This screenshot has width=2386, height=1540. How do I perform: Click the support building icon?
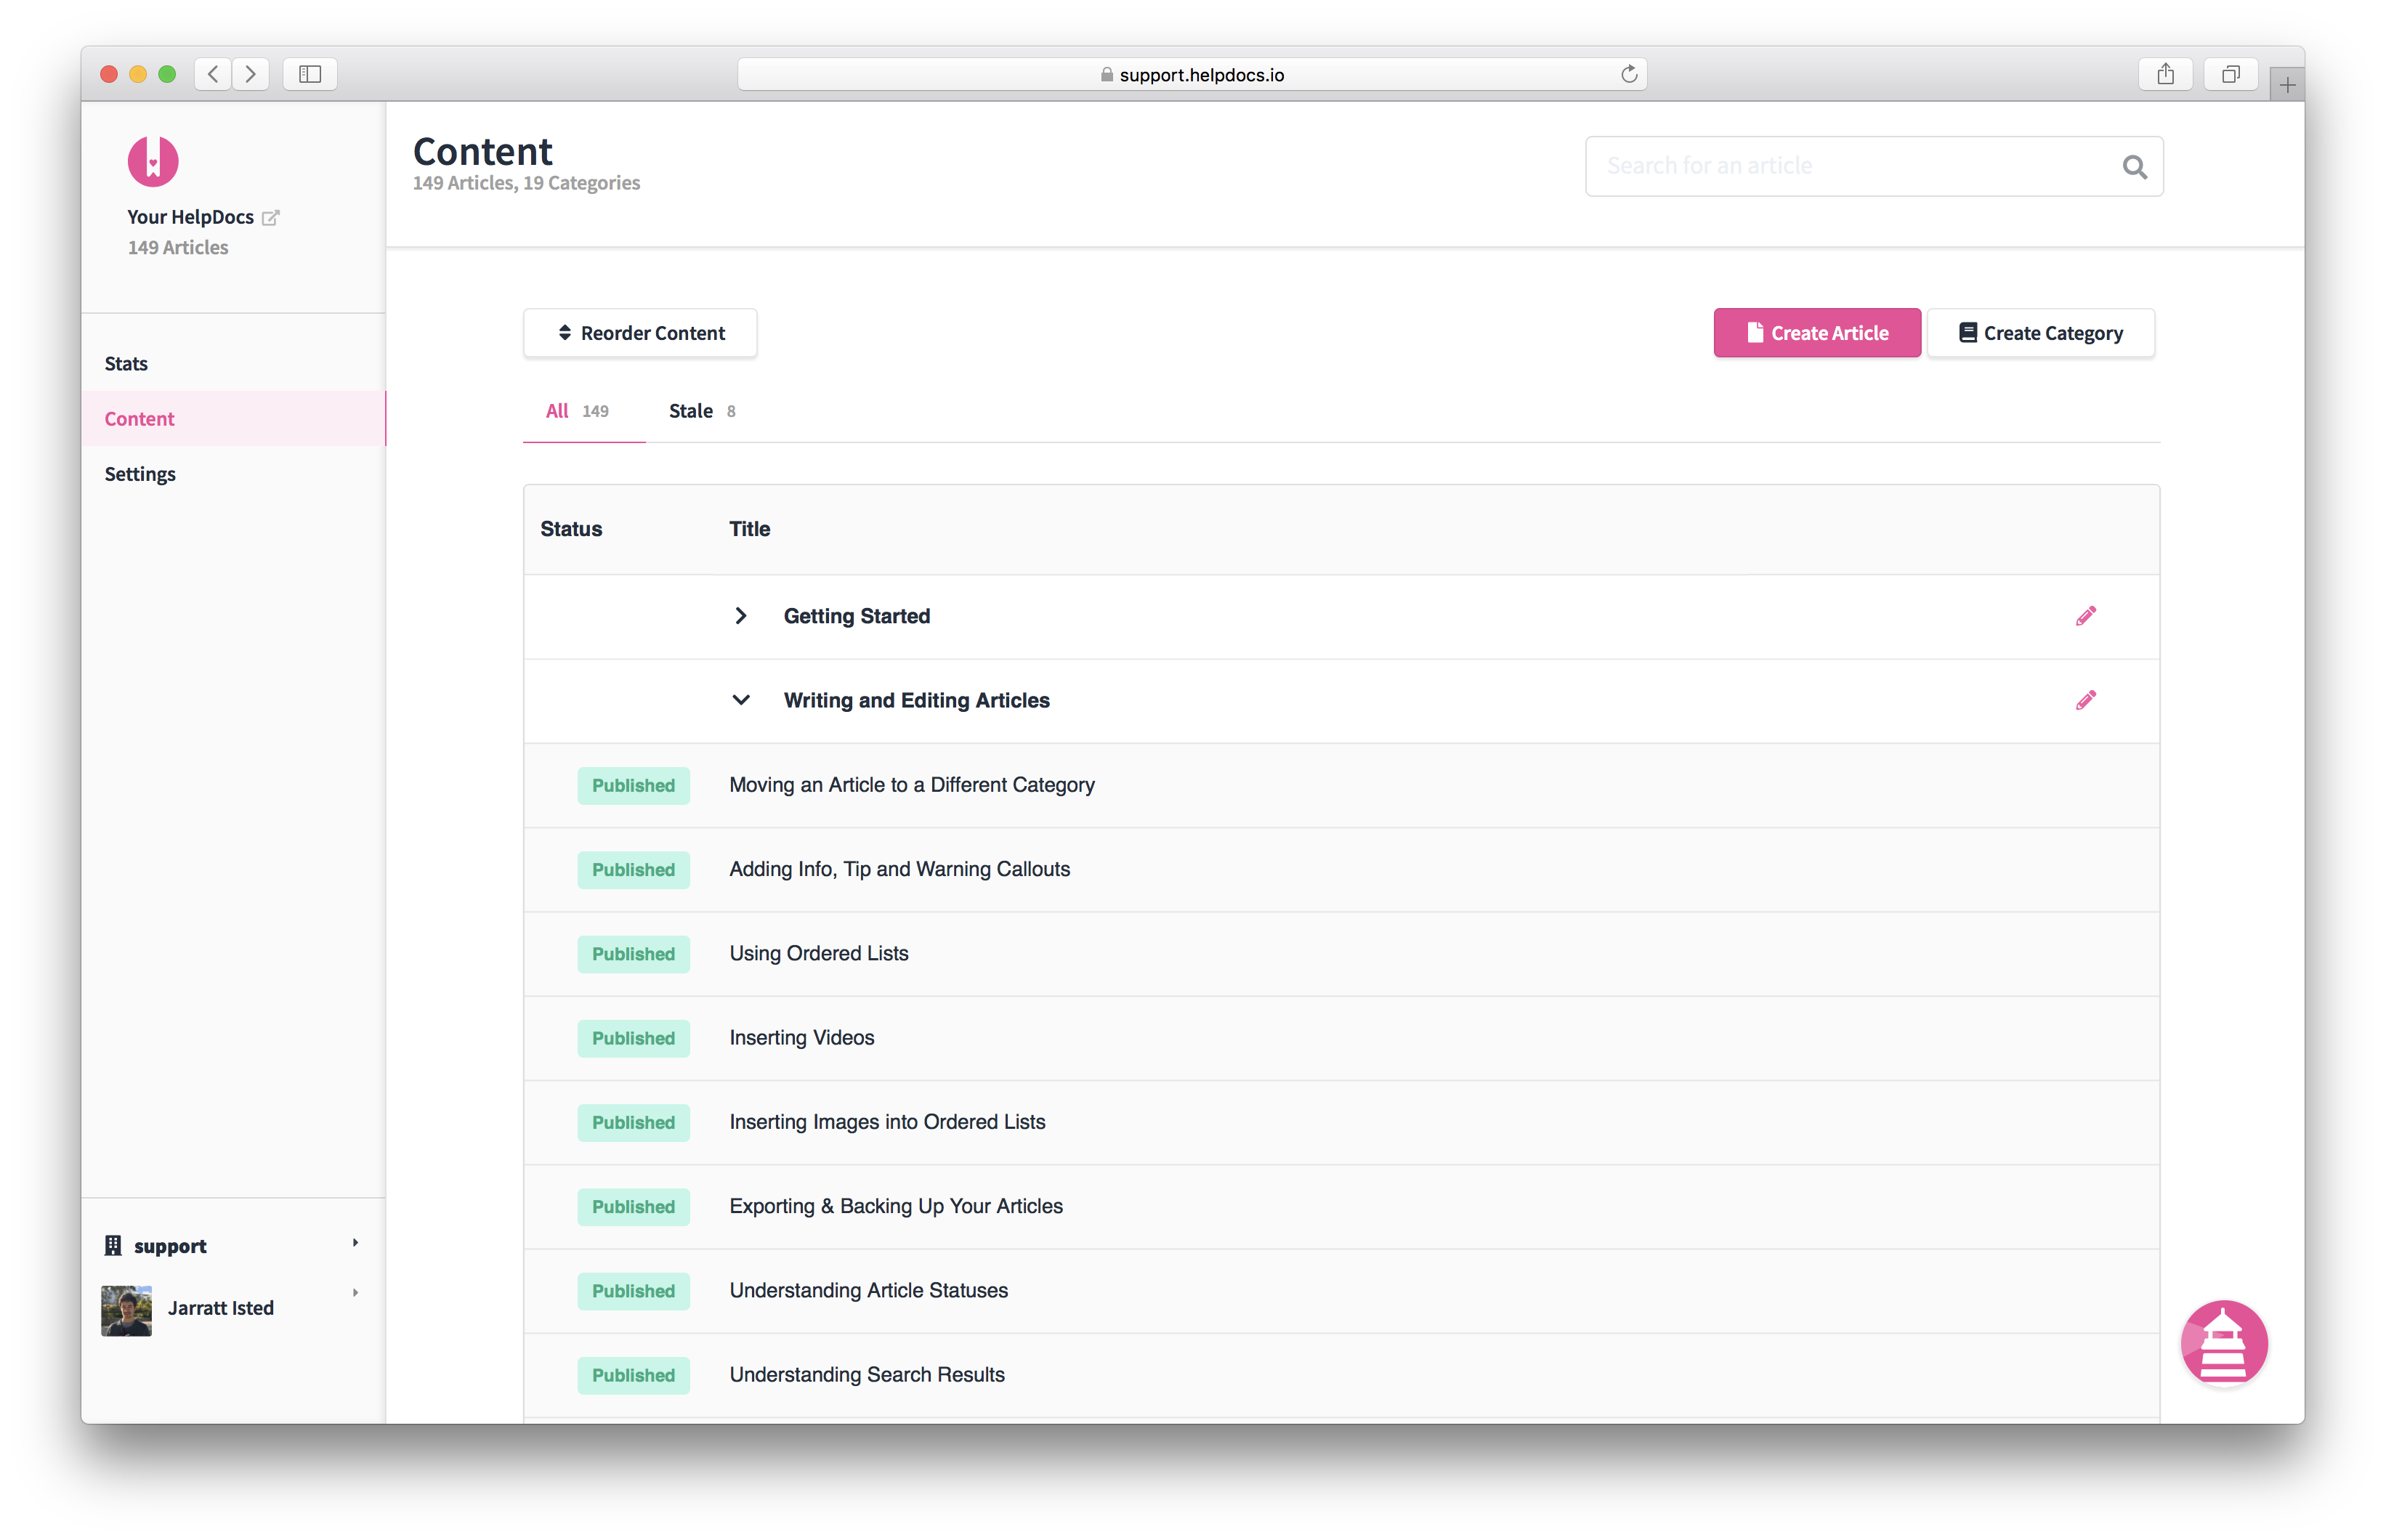pyautogui.click(x=113, y=1245)
